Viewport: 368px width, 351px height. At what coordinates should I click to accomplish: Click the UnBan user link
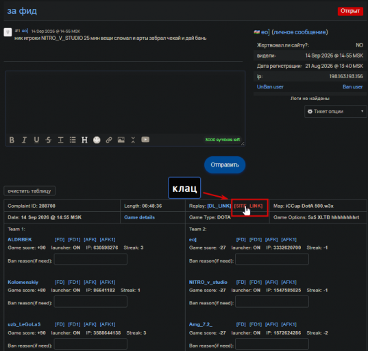tap(270, 86)
